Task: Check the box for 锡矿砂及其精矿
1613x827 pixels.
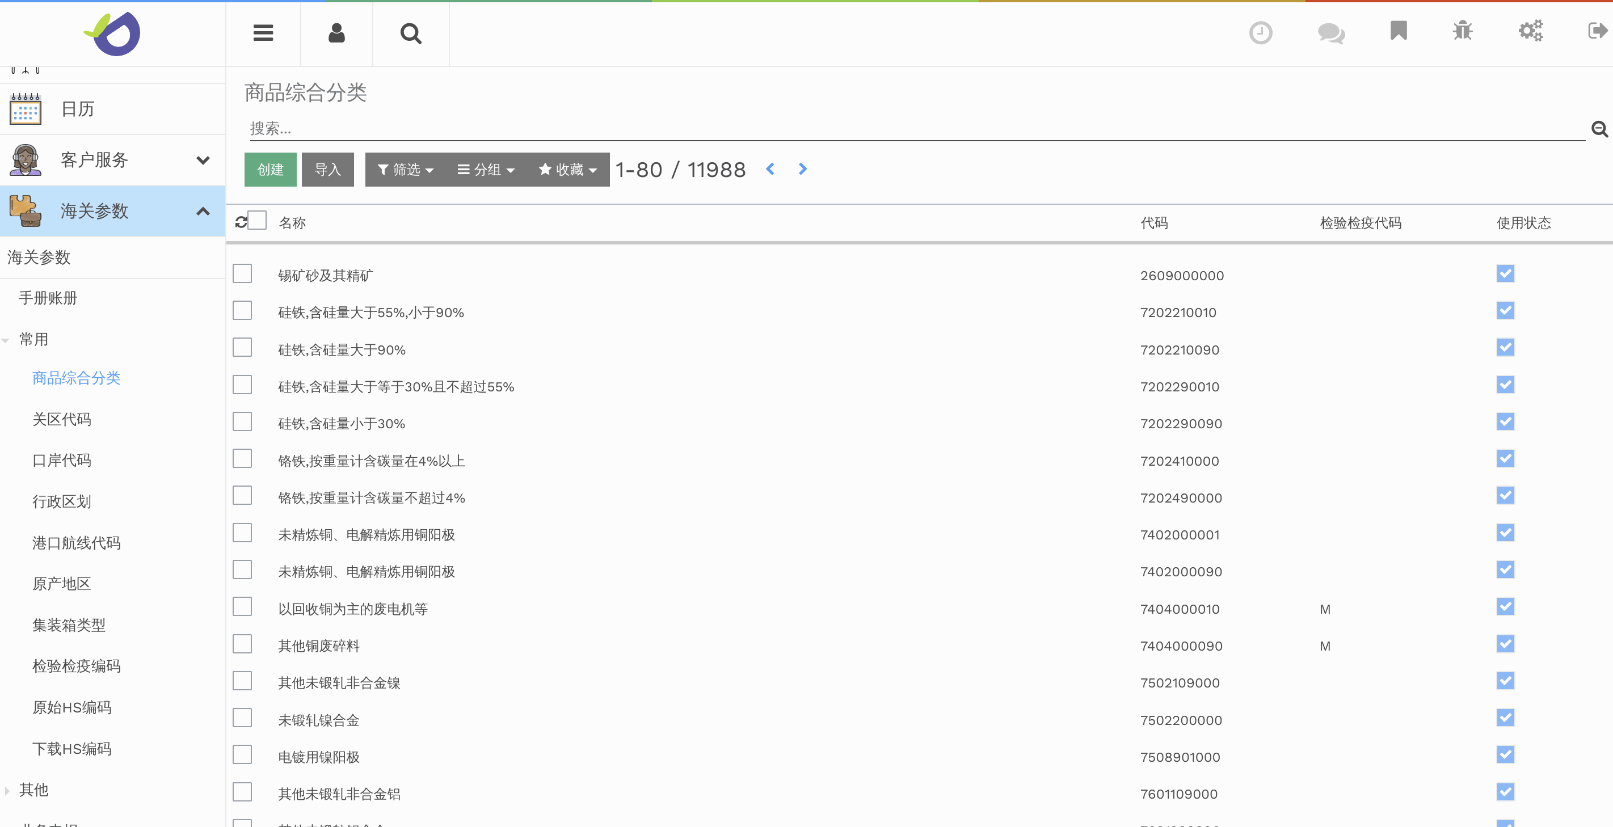Action: coord(242,274)
